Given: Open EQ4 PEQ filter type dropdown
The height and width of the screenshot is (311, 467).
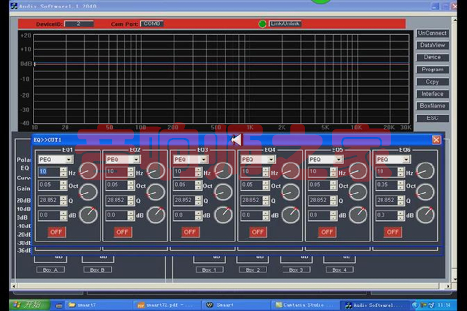Looking at the screenshot, I should click(258, 159).
